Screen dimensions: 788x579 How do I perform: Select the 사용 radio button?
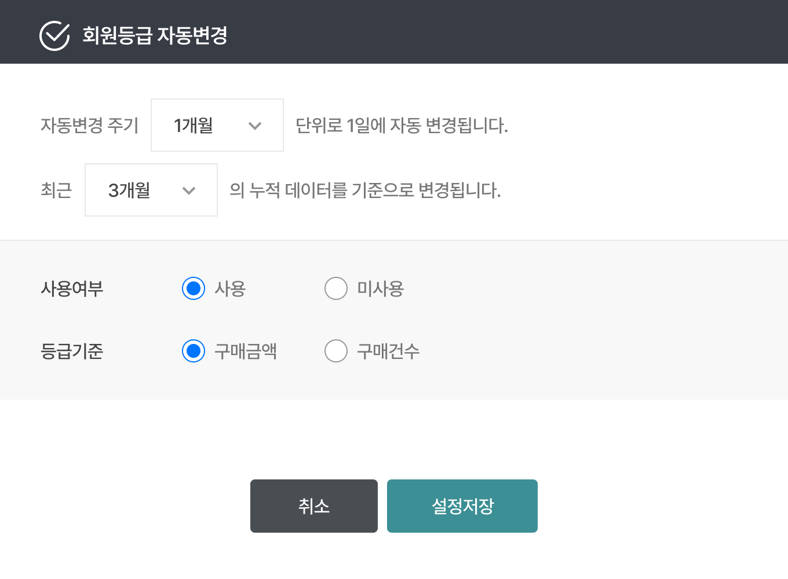(x=194, y=288)
